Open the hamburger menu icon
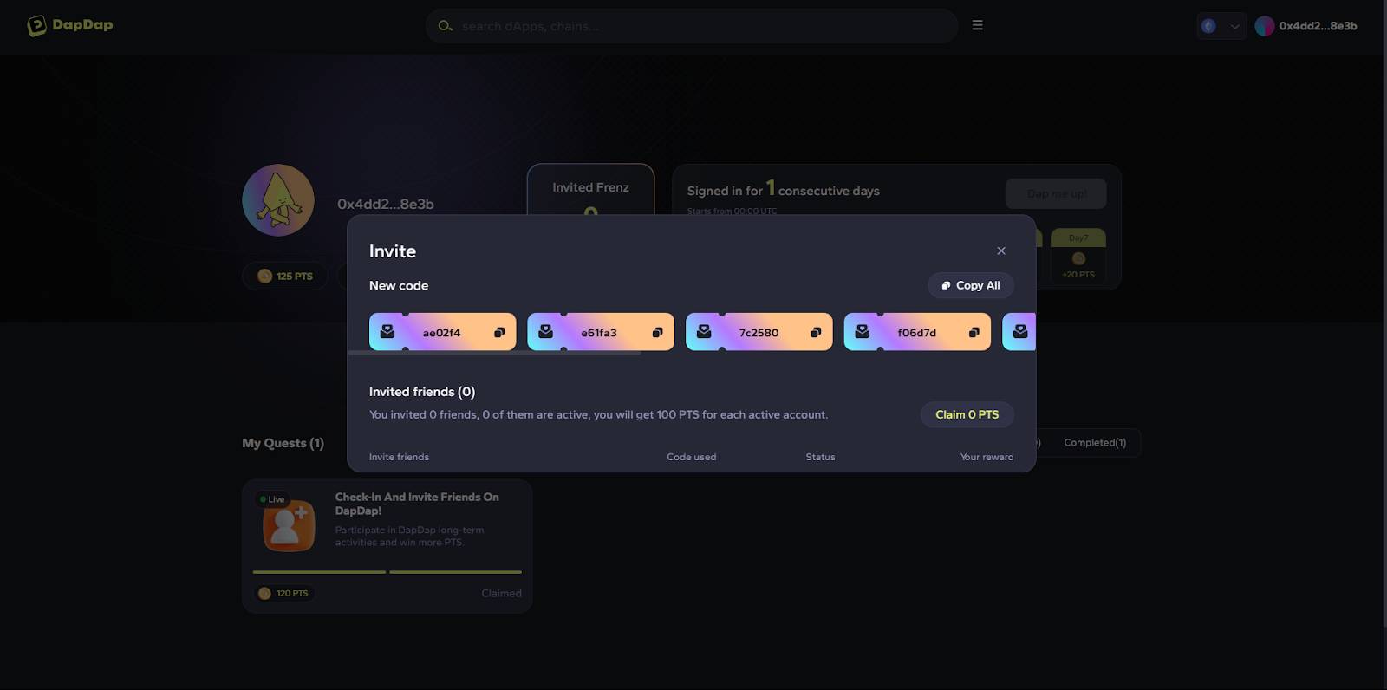This screenshot has height=690, width=1387. point(977,25)
